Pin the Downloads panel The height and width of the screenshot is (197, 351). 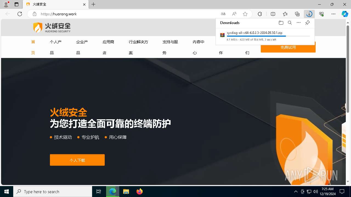(x=307, y=23)
